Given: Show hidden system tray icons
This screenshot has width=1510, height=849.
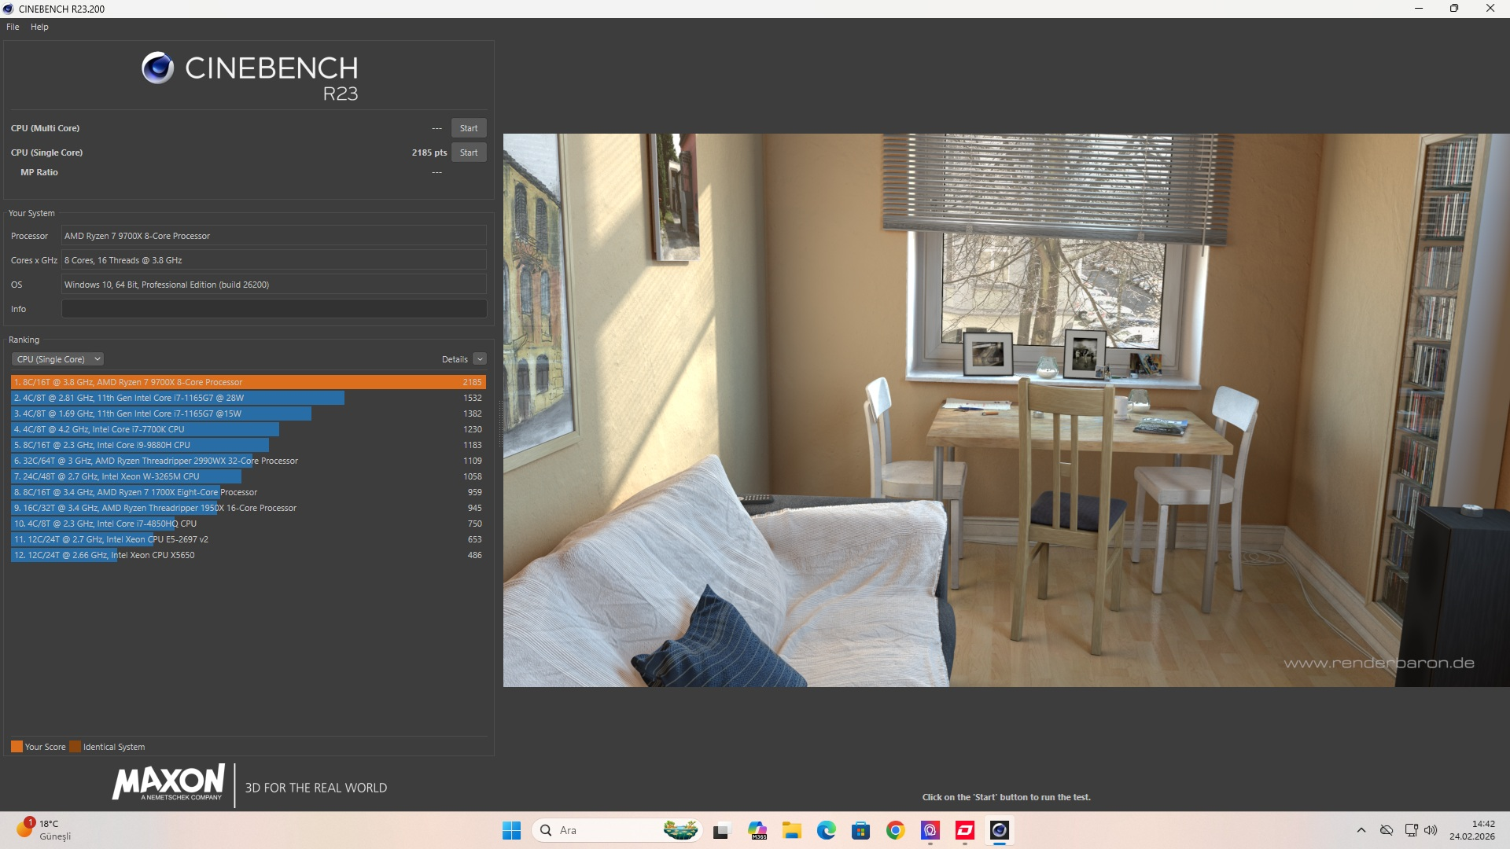Looking at the screenshot, I should coord(1361,830).
